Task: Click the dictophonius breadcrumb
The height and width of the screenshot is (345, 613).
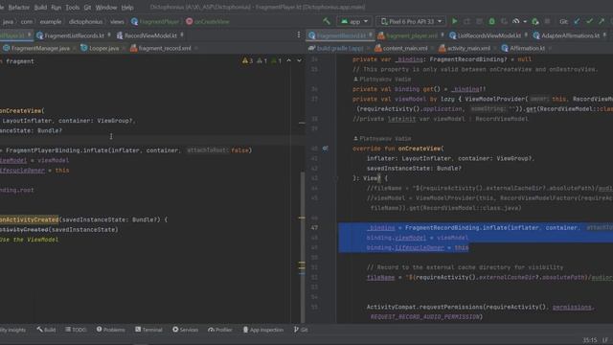Action: [85, 21]
